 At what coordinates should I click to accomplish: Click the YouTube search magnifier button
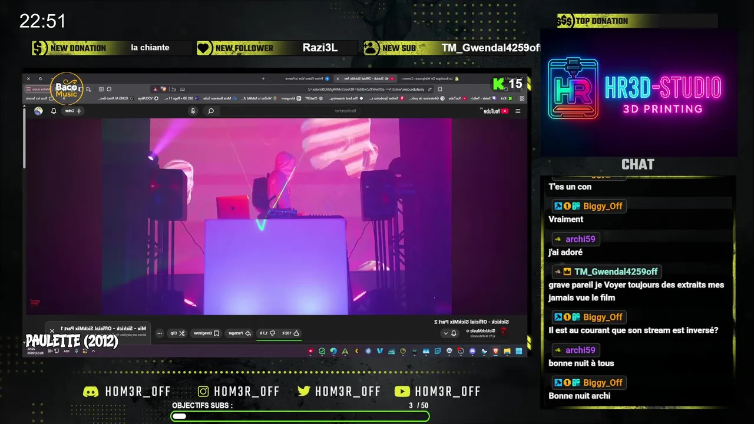point(210,111)
